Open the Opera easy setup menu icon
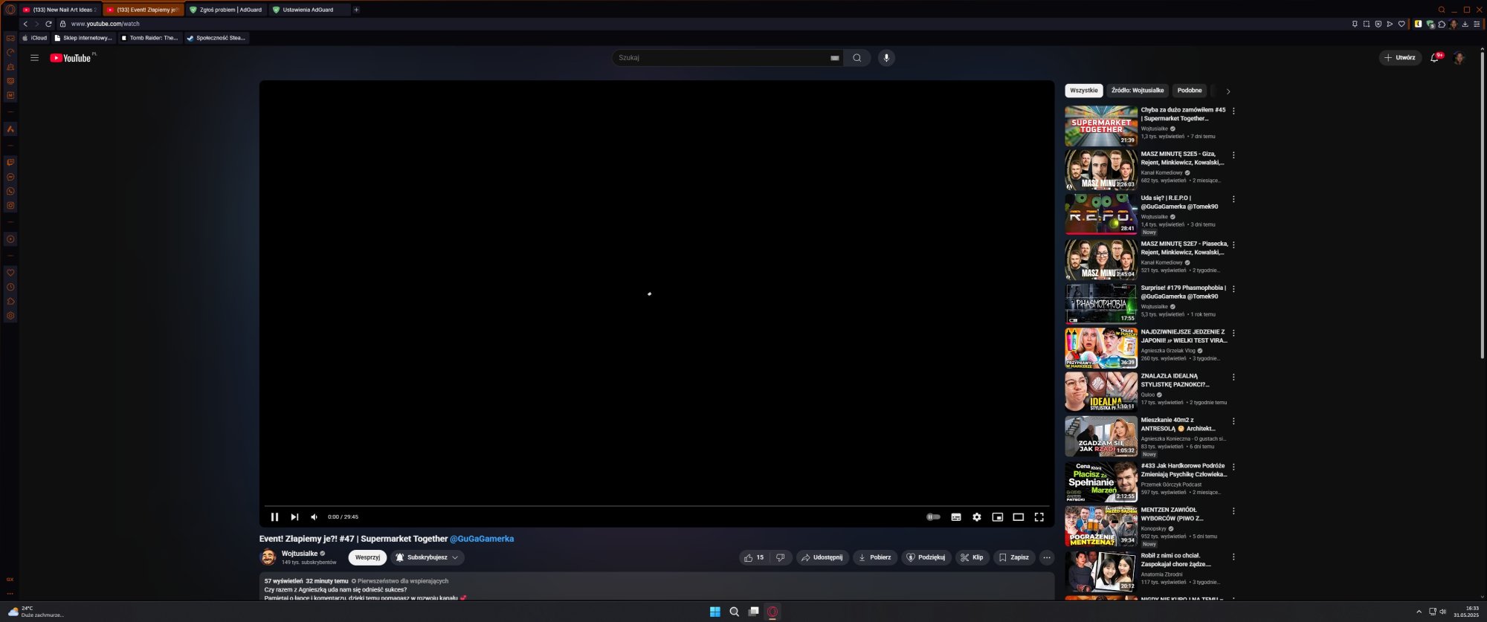Viewport: 1487px width, 622px height. pos(1477,24)
